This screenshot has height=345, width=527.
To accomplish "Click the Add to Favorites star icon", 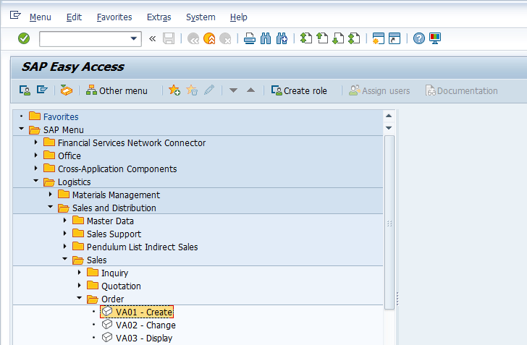I will click(x=174, y=90).
